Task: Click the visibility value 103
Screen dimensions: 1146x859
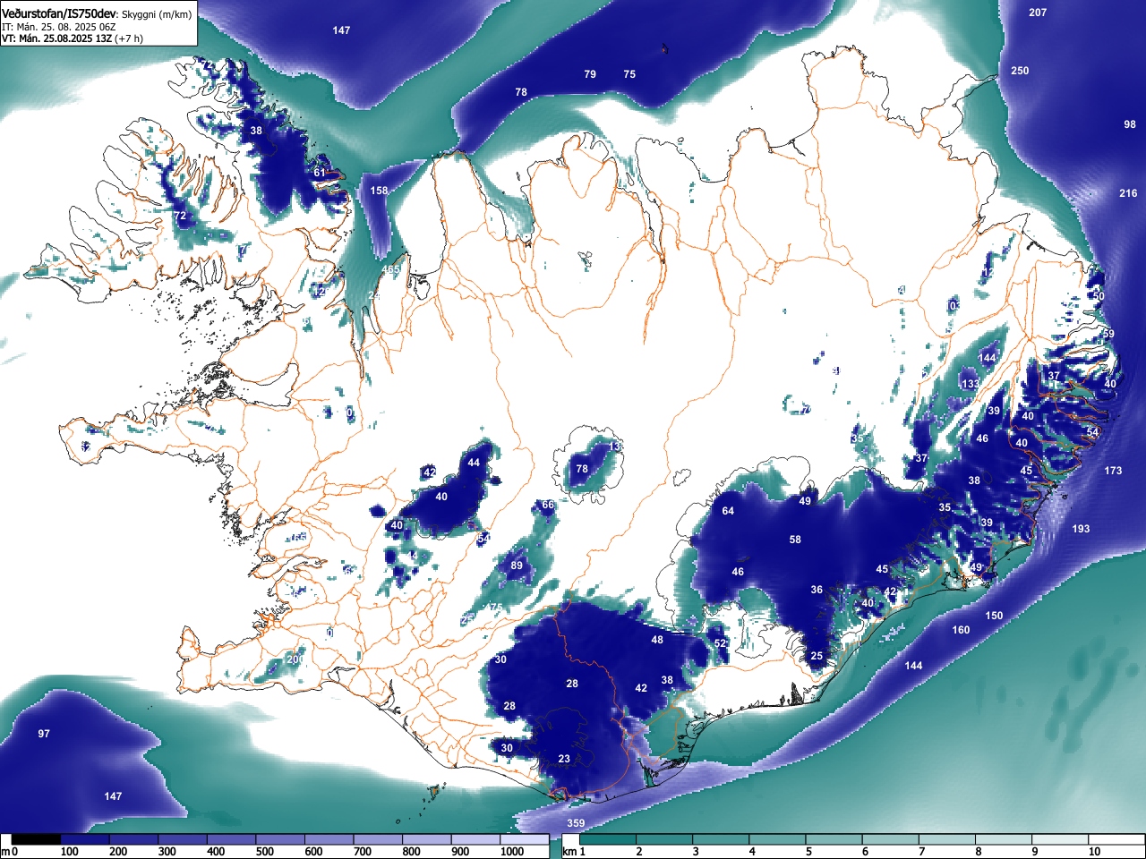Action: click(952, 306)
